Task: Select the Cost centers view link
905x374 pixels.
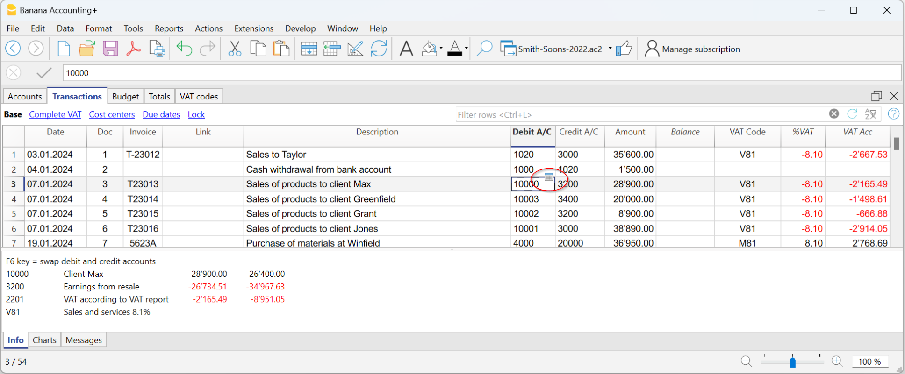Action: coord(112,114)
